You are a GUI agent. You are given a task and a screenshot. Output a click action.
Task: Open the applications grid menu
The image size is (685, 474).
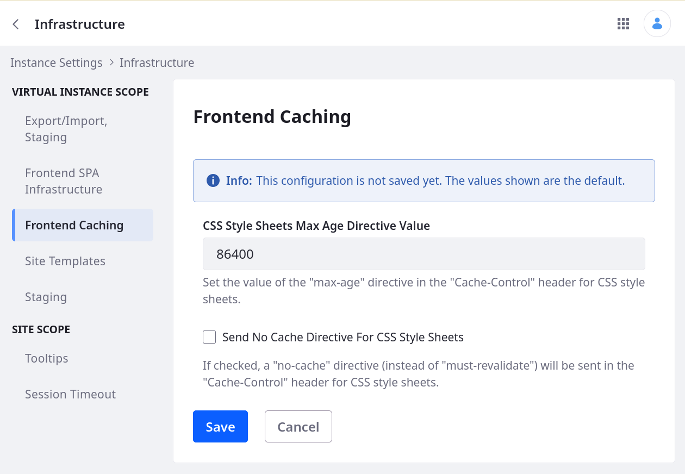623,23
